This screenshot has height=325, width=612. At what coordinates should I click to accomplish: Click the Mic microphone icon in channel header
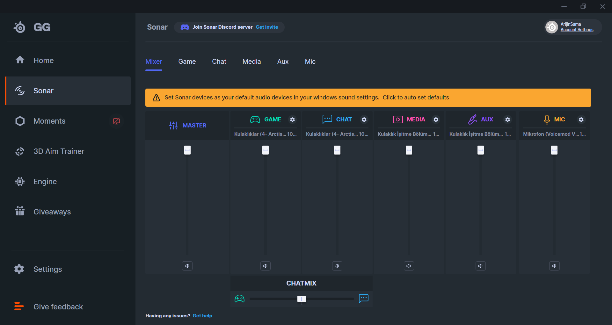click(547, 119)
